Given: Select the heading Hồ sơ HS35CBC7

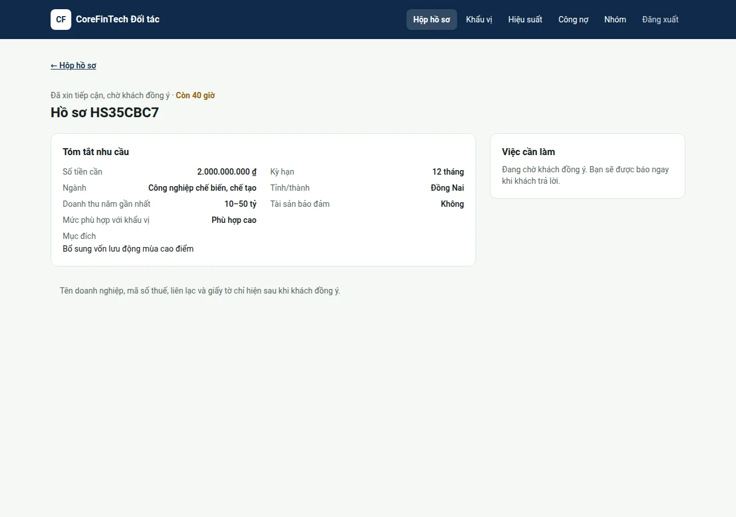Looking at the screenshot, I should pyautogui.click(x=105, y=113).
